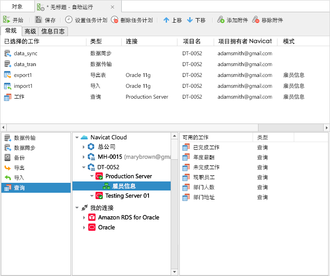Image resolution: width=330 pixels, height=276 pixels.
Task: Select 数据传输 in job type list
Action: [25, 138]
